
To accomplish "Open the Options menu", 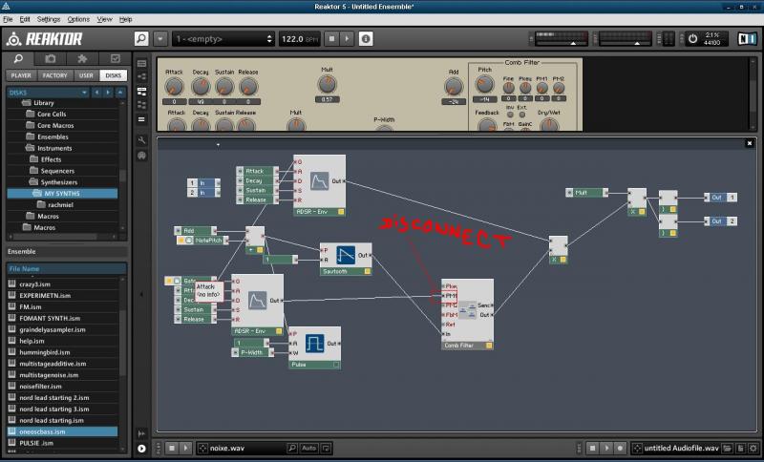I will [x=78, y=19].
